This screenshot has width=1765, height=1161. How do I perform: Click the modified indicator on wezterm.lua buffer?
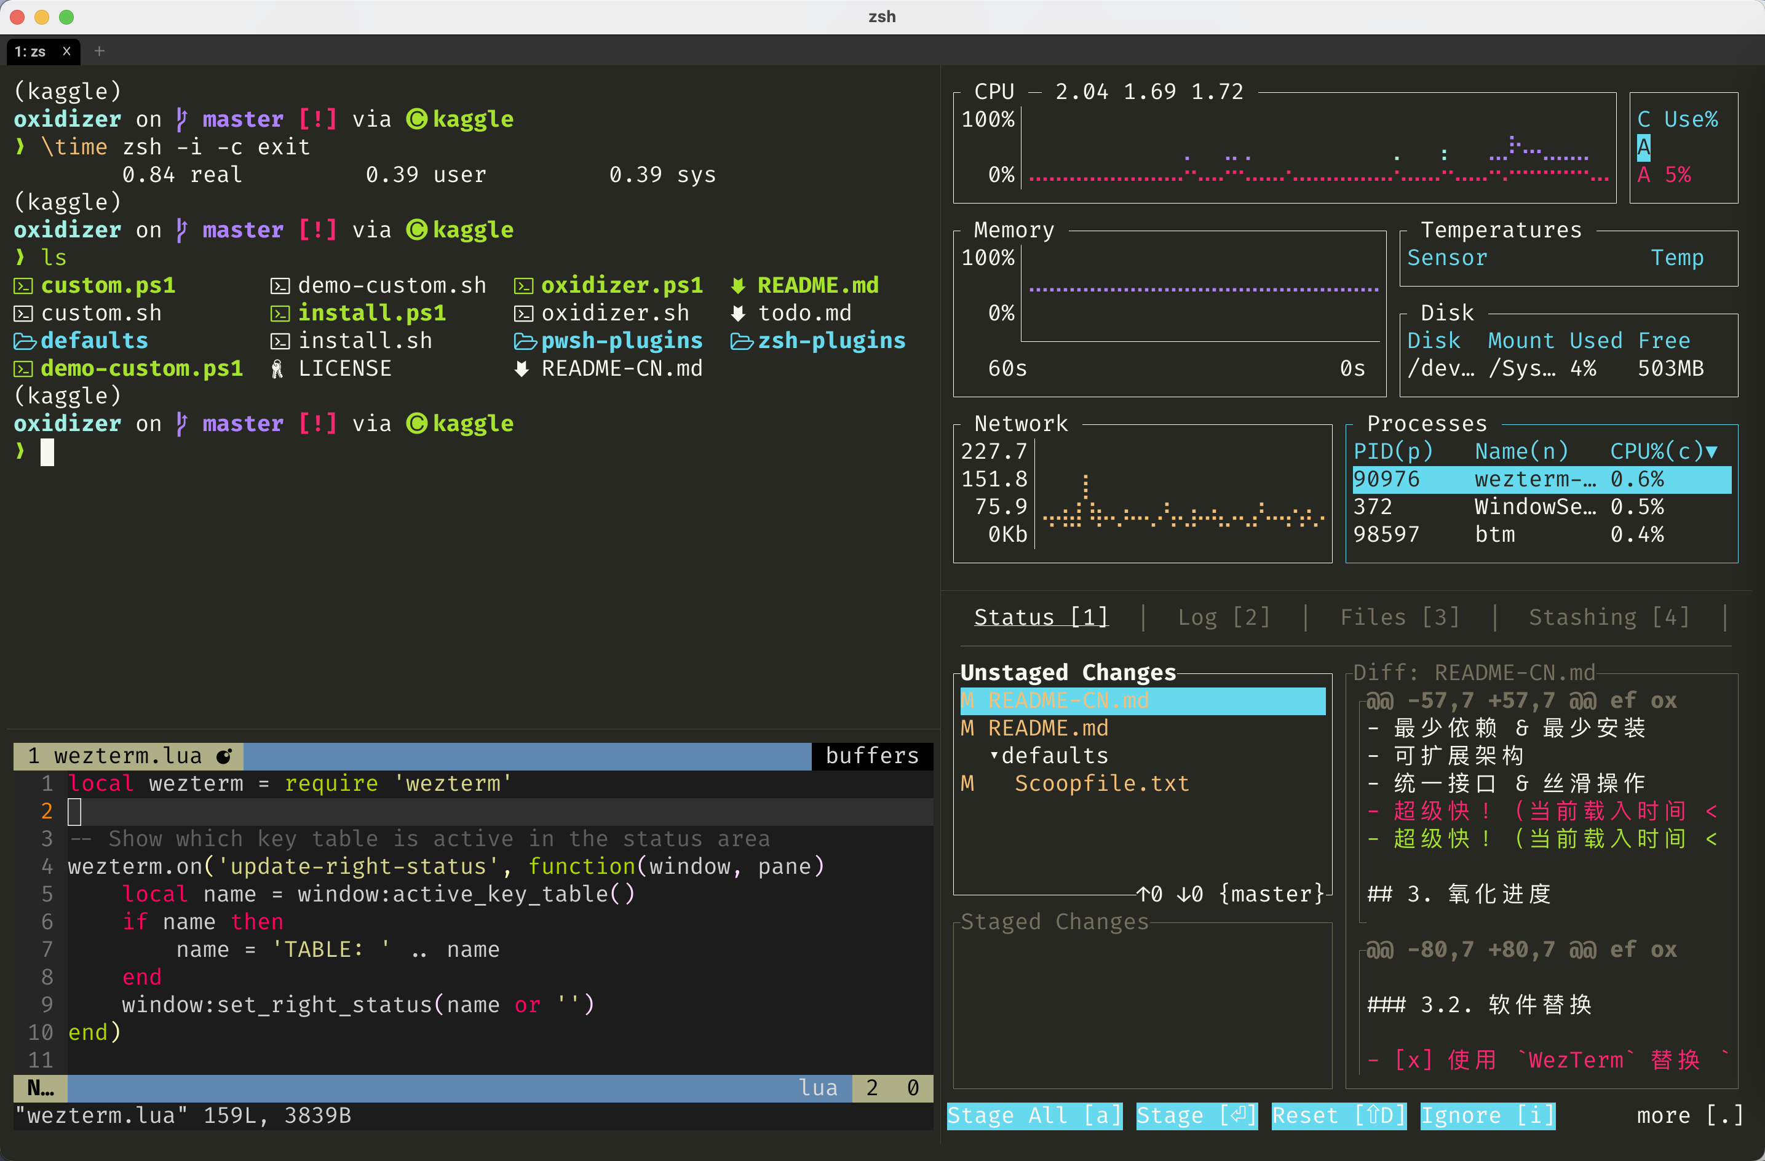[x=224, y=756]
